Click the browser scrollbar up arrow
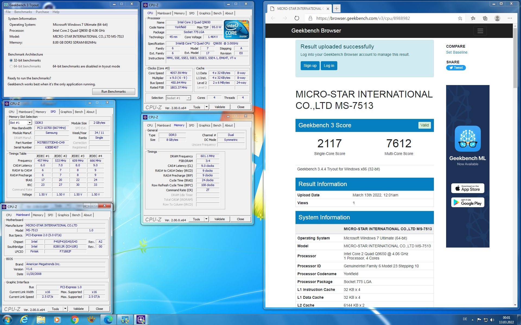The image size is (521, 325). (515, 26)
